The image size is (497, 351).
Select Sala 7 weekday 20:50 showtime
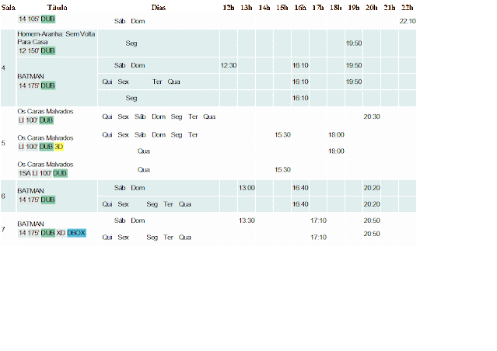click(x=372, y=234)
